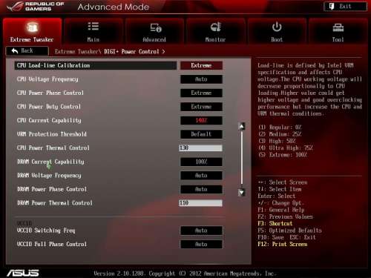The height and width of the screenshot is (278, 371).
Task: Click scrollbar down arrow
Action: pyautogui.click(x=242, y=192)
